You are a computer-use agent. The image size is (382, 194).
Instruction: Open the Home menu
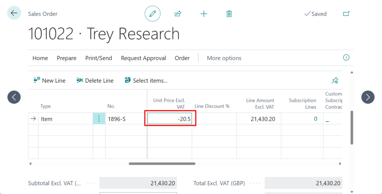click(x=40, y=58)
